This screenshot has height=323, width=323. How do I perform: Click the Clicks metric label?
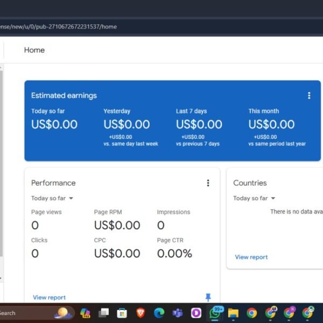39,240
